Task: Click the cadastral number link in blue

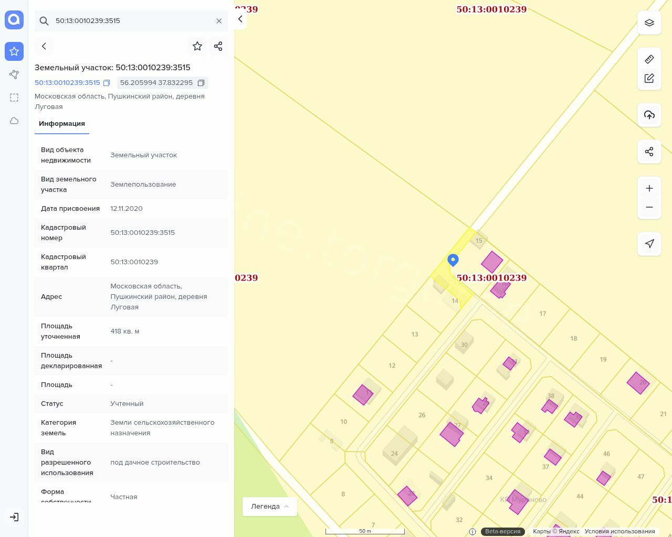Action: click(x=67, y=83)
